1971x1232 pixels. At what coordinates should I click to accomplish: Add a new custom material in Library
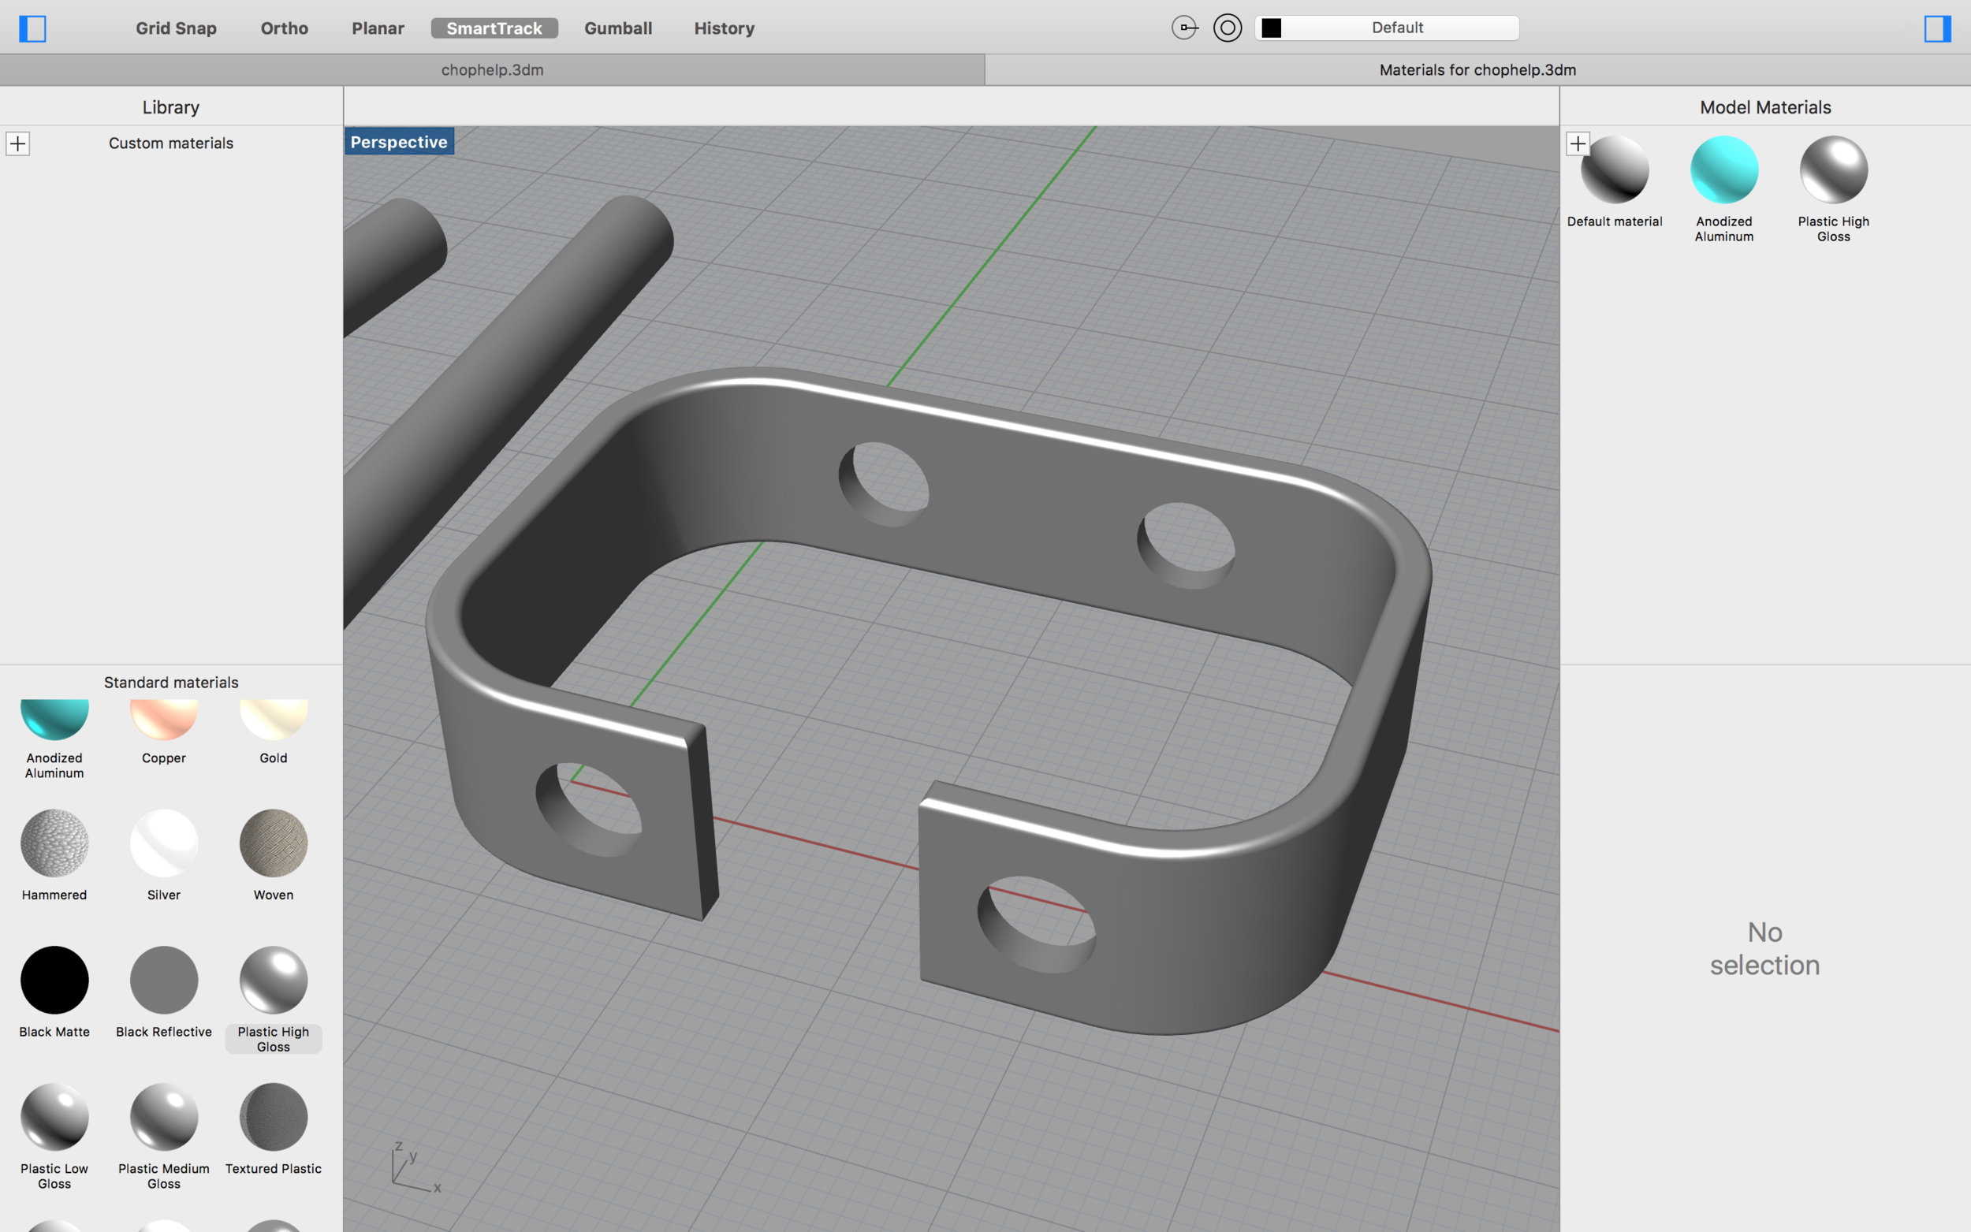point(18,143)
